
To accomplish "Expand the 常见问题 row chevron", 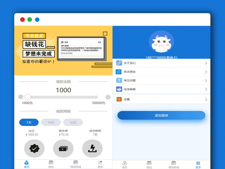I will 206,81.
